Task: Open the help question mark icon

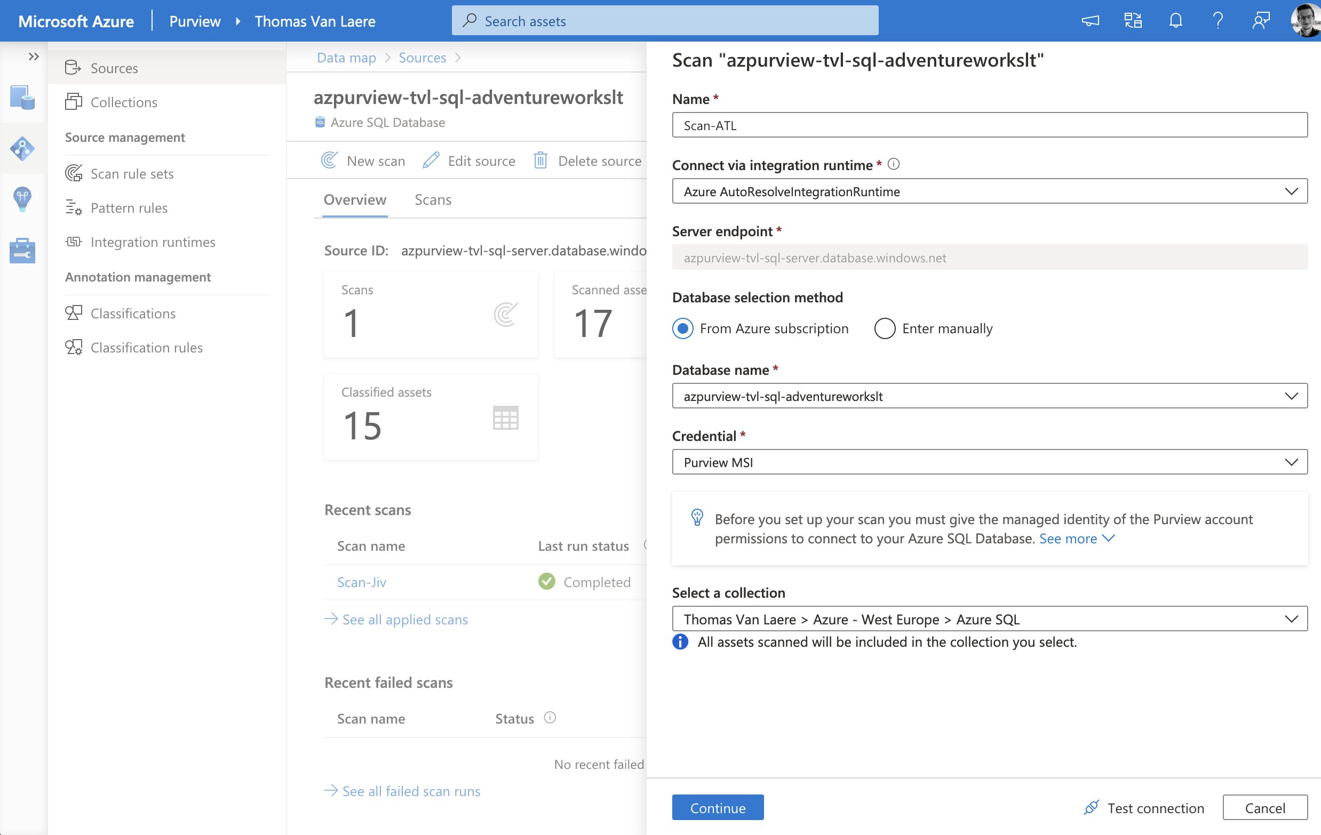Action: point(1218,21)
